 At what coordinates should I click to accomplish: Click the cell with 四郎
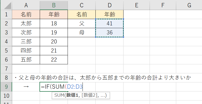[26, 51]
